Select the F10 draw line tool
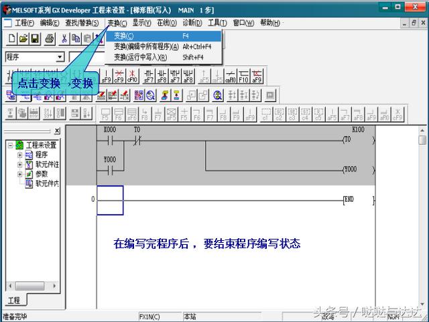 click(243, 76)
